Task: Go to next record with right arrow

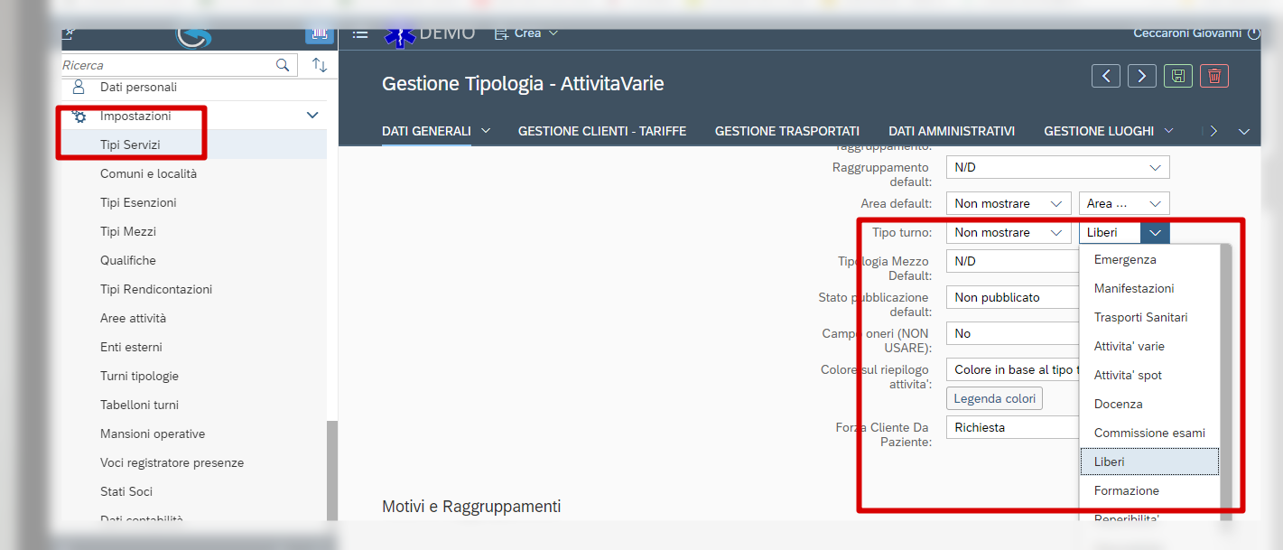Action: 1142,76
